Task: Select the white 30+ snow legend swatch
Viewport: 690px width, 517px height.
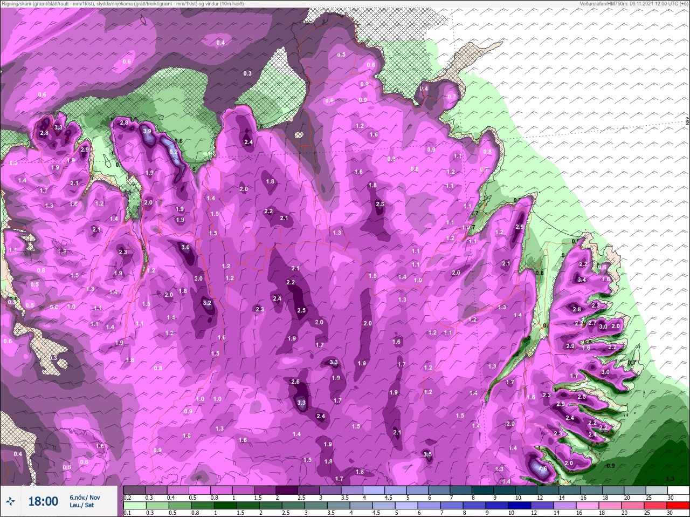Action: [x=678, y=490]
